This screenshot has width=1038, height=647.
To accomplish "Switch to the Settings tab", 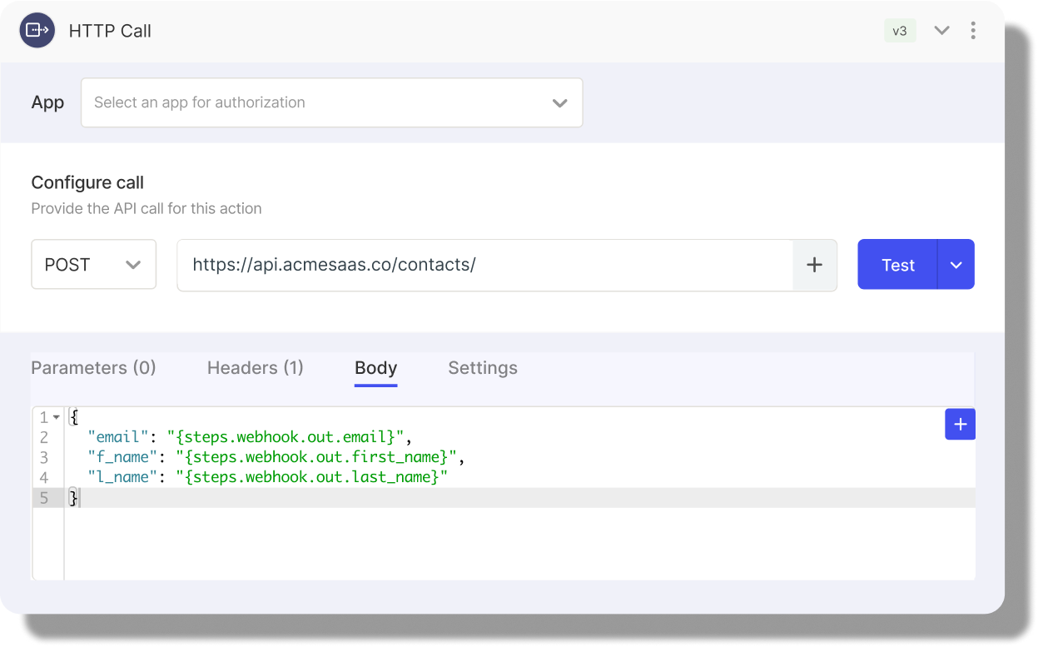I will point(483,368).
